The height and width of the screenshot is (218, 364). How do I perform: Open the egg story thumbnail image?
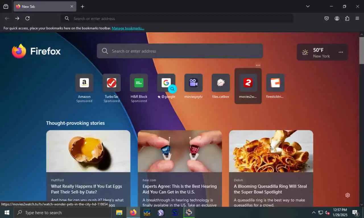[x=88, y=151]
